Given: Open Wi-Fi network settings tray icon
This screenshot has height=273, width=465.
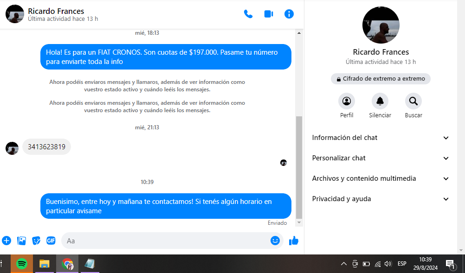Looking at the screenshot, I should [x=378, y=264].
